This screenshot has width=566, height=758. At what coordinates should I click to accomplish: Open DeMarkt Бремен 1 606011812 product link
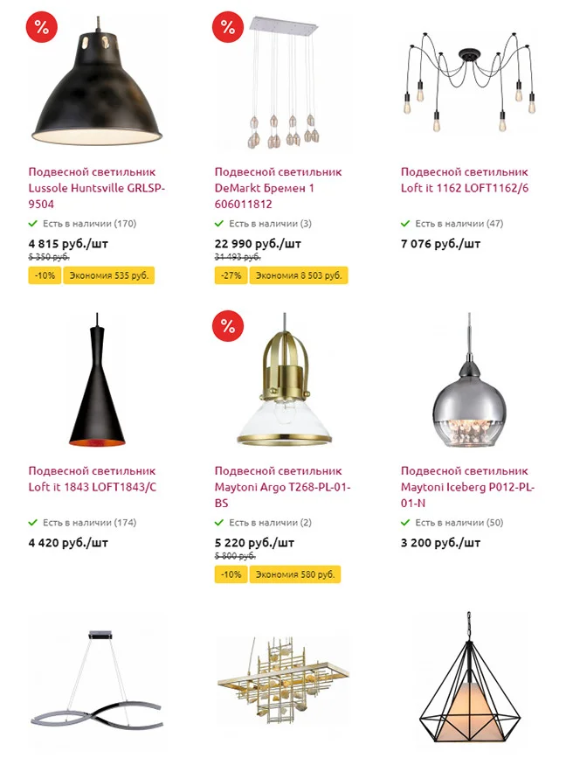(x=278, y=188)
